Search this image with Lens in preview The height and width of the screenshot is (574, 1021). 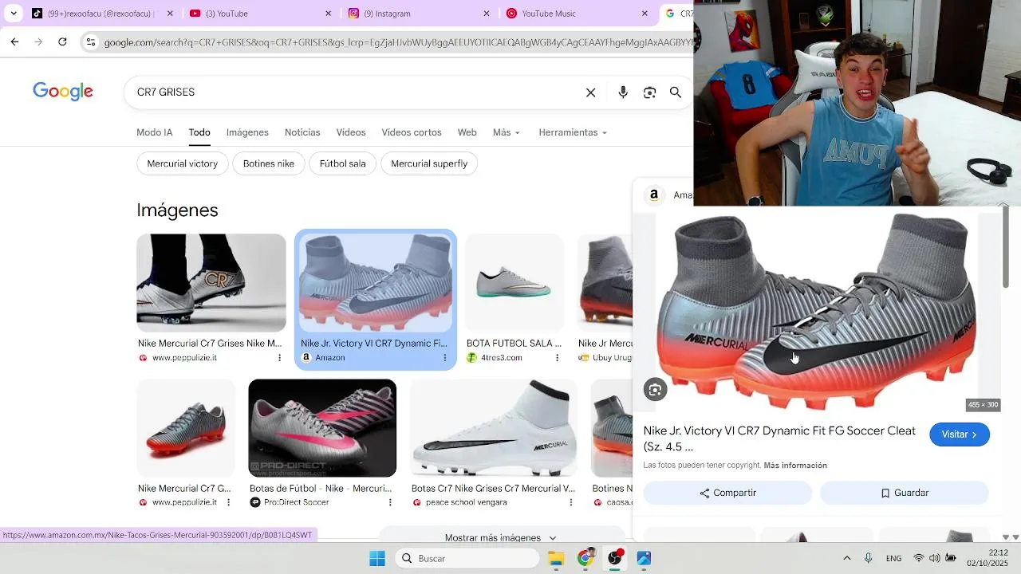(x=655, y=389)
